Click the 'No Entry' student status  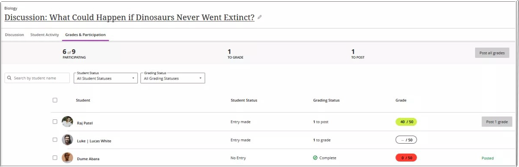pyautogui.click(x=238, y=158)
